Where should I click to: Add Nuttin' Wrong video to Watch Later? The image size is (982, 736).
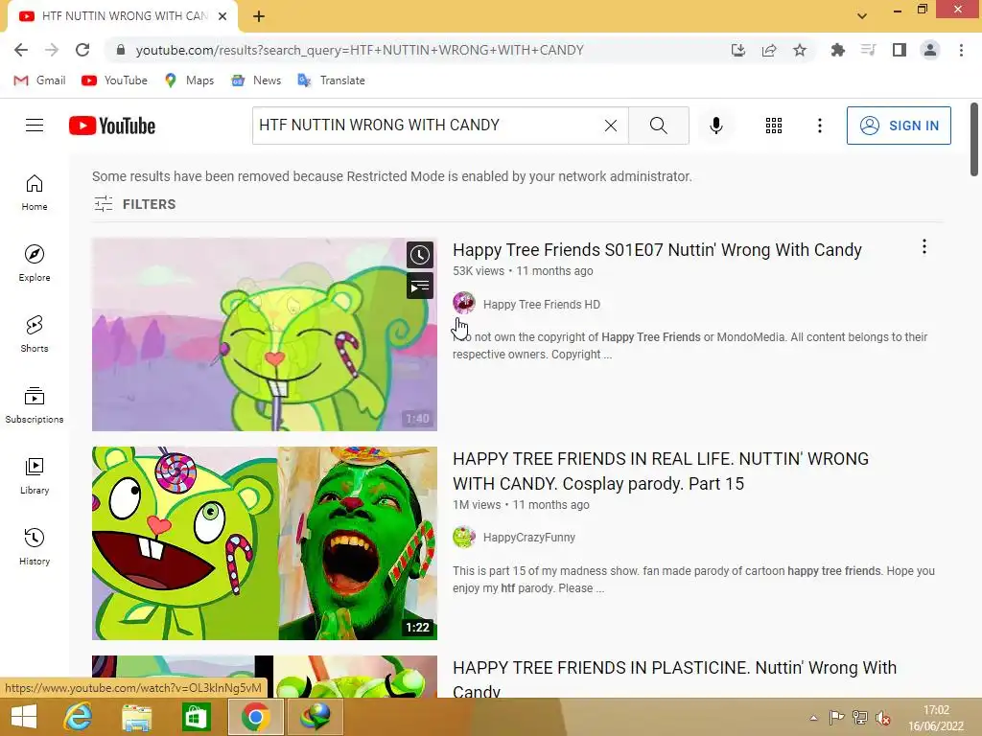click(x=420, y=255)
